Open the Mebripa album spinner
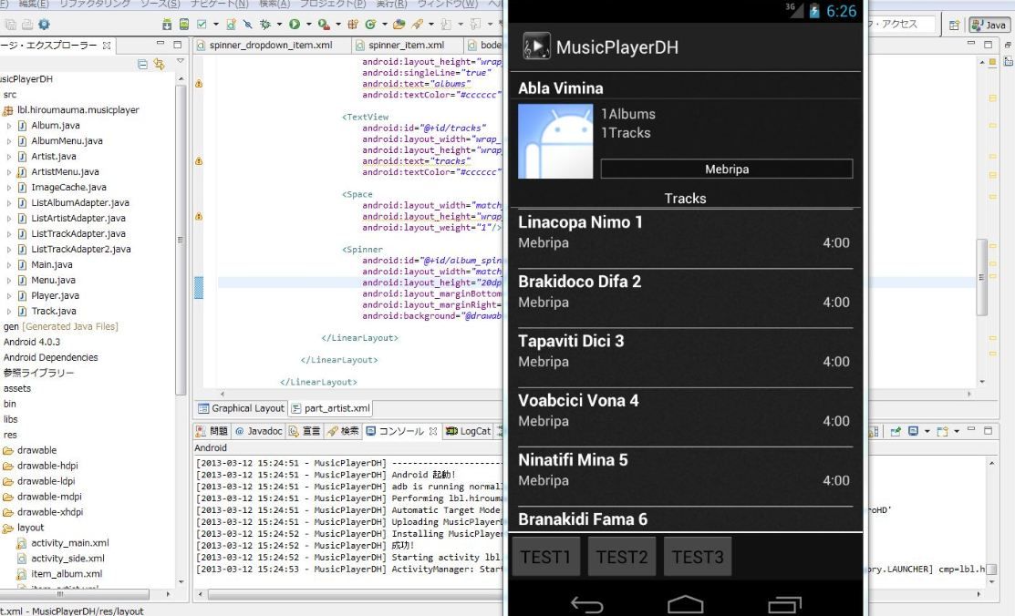This screenshot has height=616, width=1015. coord(726,169)
